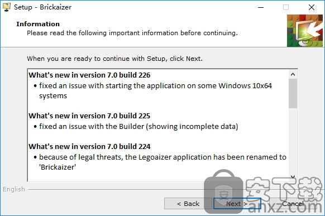The image size is (325, 216).
Task: Click the English language label
Action: (13, 189)
